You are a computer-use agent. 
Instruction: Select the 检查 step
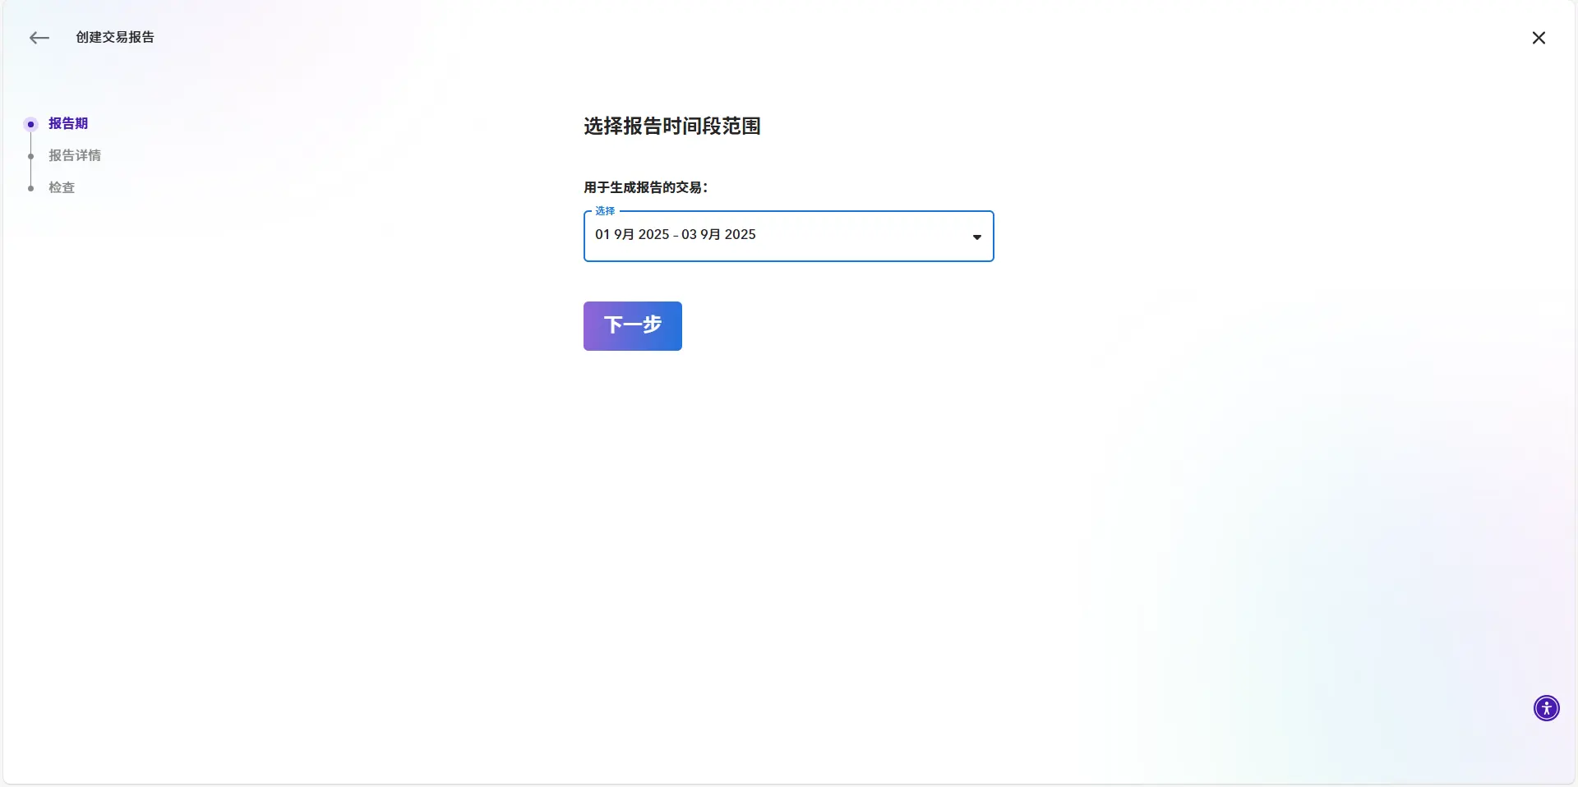[x=62, y=187]
